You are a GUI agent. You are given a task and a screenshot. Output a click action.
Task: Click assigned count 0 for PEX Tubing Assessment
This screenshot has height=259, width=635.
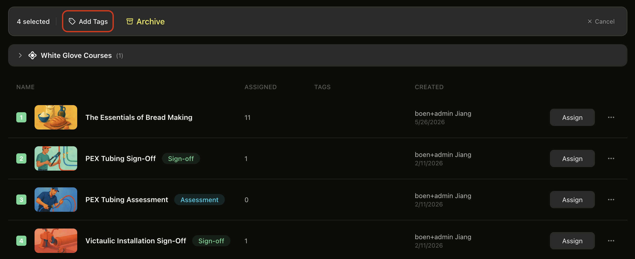click(246, 200)
